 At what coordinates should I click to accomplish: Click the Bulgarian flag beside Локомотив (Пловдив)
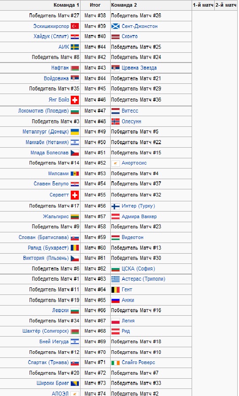[75, 111]
